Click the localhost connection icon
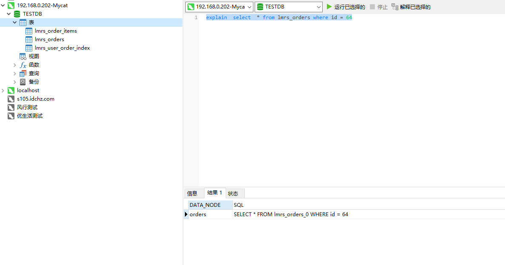The width and height of the screenshot is (505, 265). 11,90
